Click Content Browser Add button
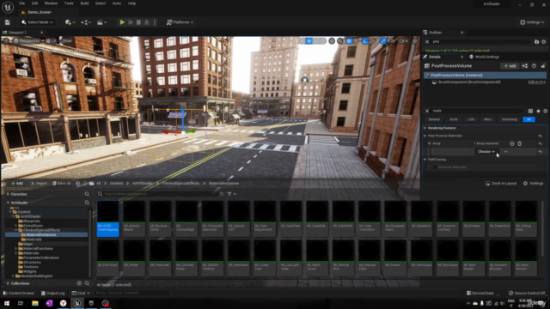Image resolution: width=550 pixels, height=309 pixels. [17, 183]
